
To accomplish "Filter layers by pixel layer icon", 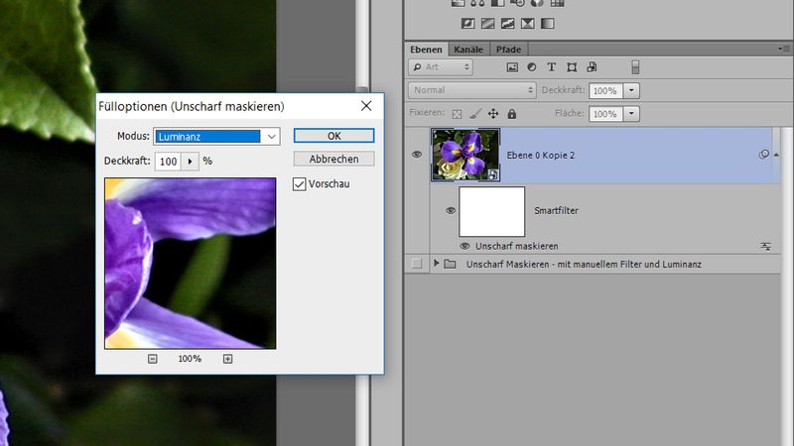I will tap(512, 67).
